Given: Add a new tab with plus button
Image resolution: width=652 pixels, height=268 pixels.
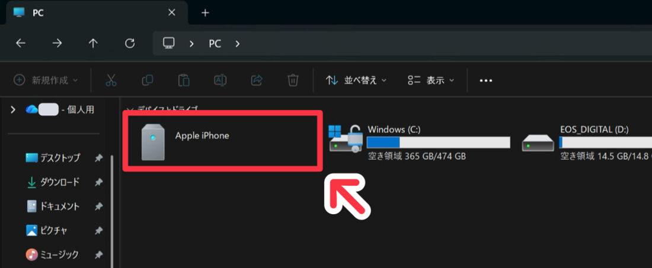Looking at the screenshot, I should tap(204, 13).
